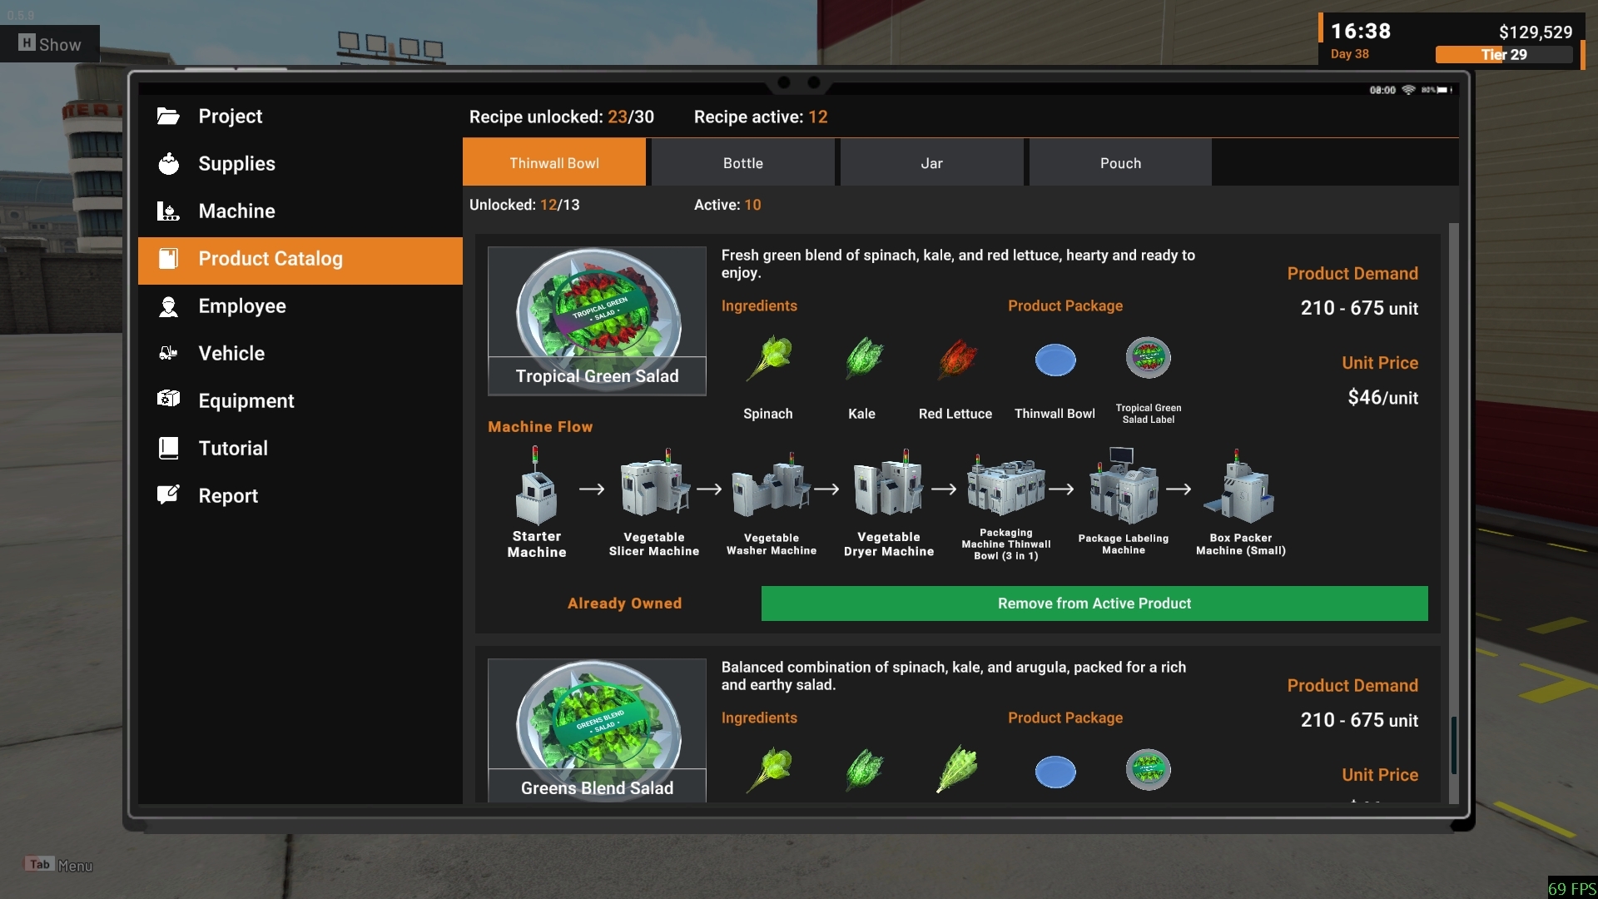This screenshot has width=1598, height=899.
Task: Open the Report page
Action: (227, 496)
